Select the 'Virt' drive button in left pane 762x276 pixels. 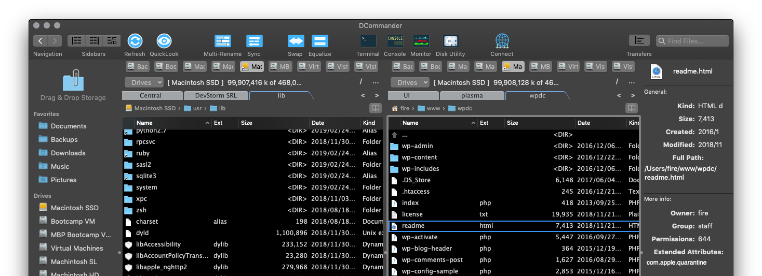[309, 66]
